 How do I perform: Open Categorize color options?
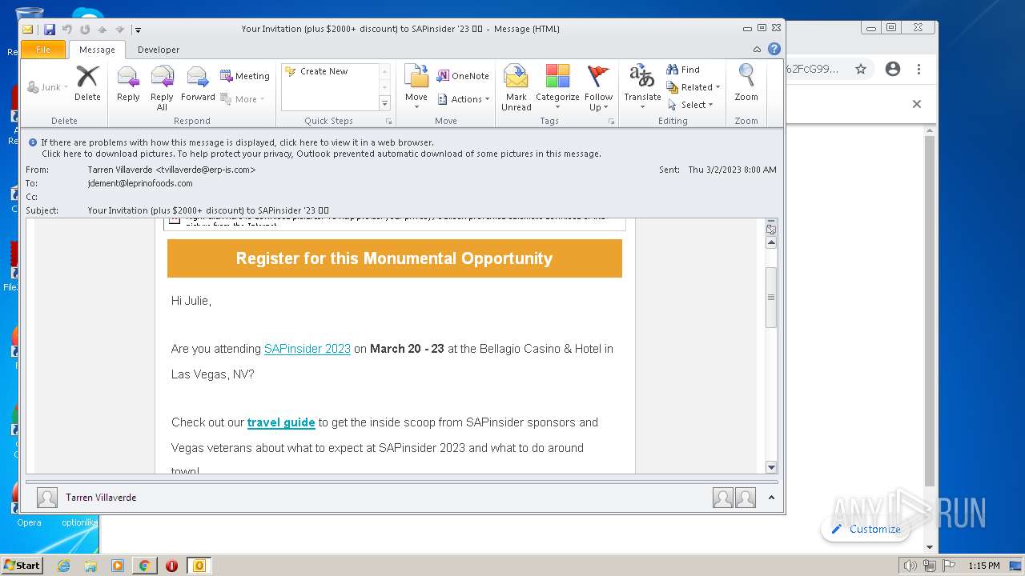tap(557, 88)
